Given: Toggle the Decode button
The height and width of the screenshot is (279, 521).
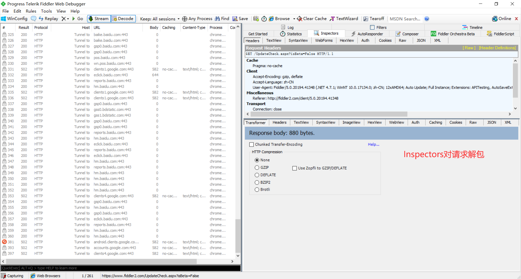Looking at the screenshot, I should [123, 19].
